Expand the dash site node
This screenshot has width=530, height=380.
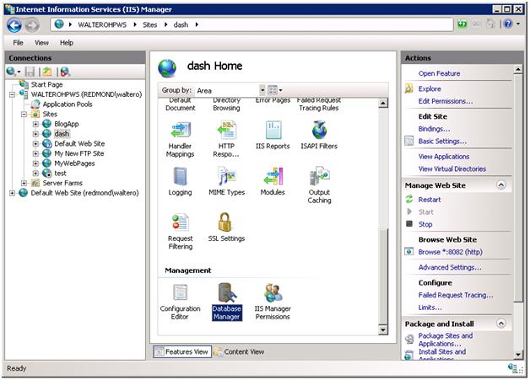coord(35,134)
